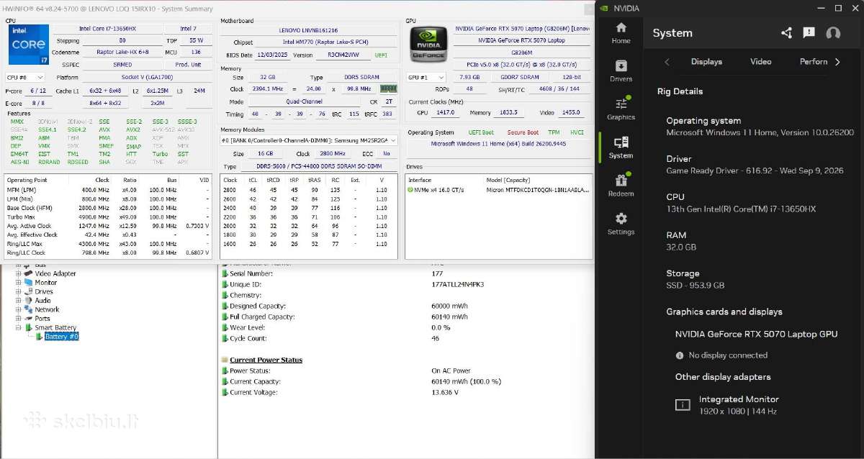Switch to the Displays tab in NVIDIA System
Screen dimensions: 864x459
[x=706, y=62]
